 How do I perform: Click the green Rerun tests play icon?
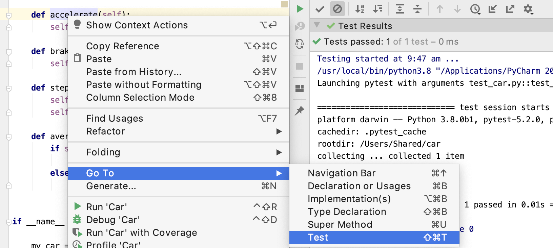click(x=300, y=9)
